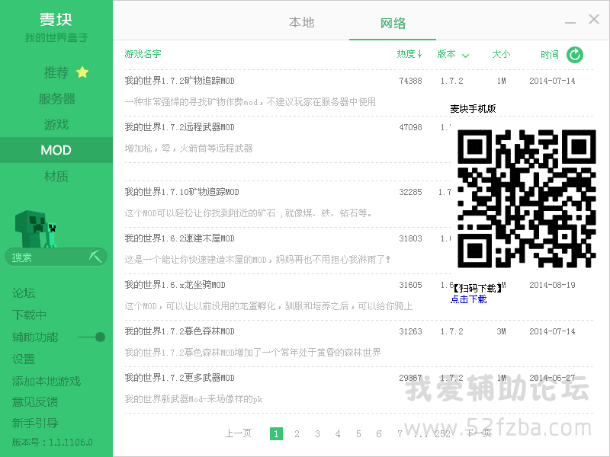Screen dimensions: 610x457
Task: Open 材质 in the sidebar
Action: (56, 177)
